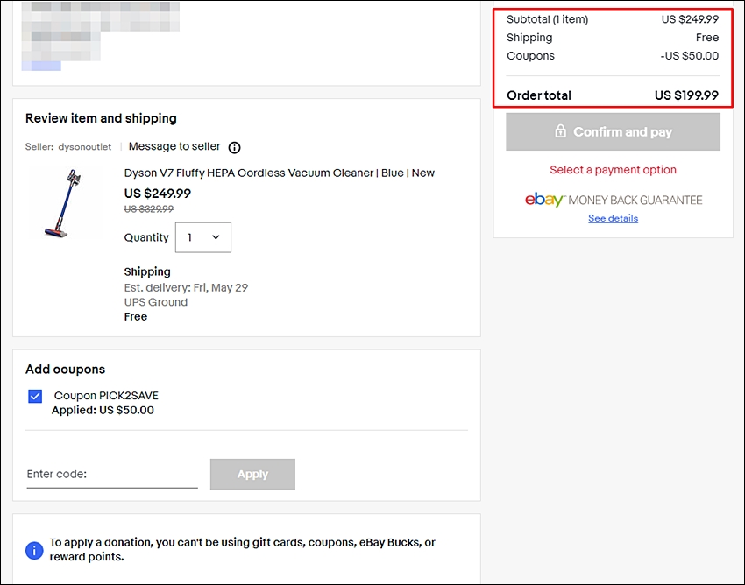Open the See details link

click(x=613, y=218)
